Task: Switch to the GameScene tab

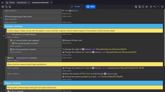Action: pyautogui.click(x=22, y=3)
